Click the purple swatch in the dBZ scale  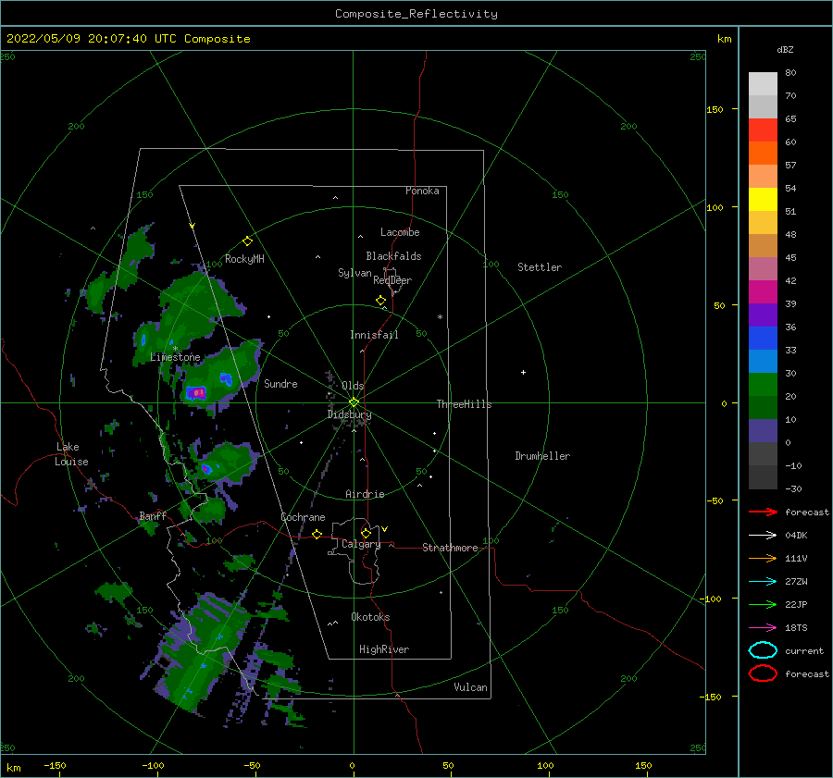763,315
